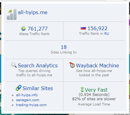Screen dimensions: 130x115
Task: Follow the RU country link
Action: 107,34
